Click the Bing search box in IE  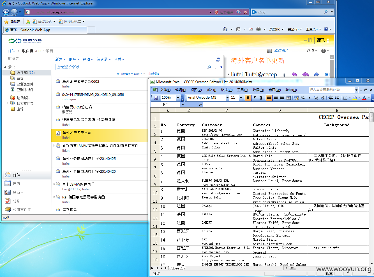point(290,12)
